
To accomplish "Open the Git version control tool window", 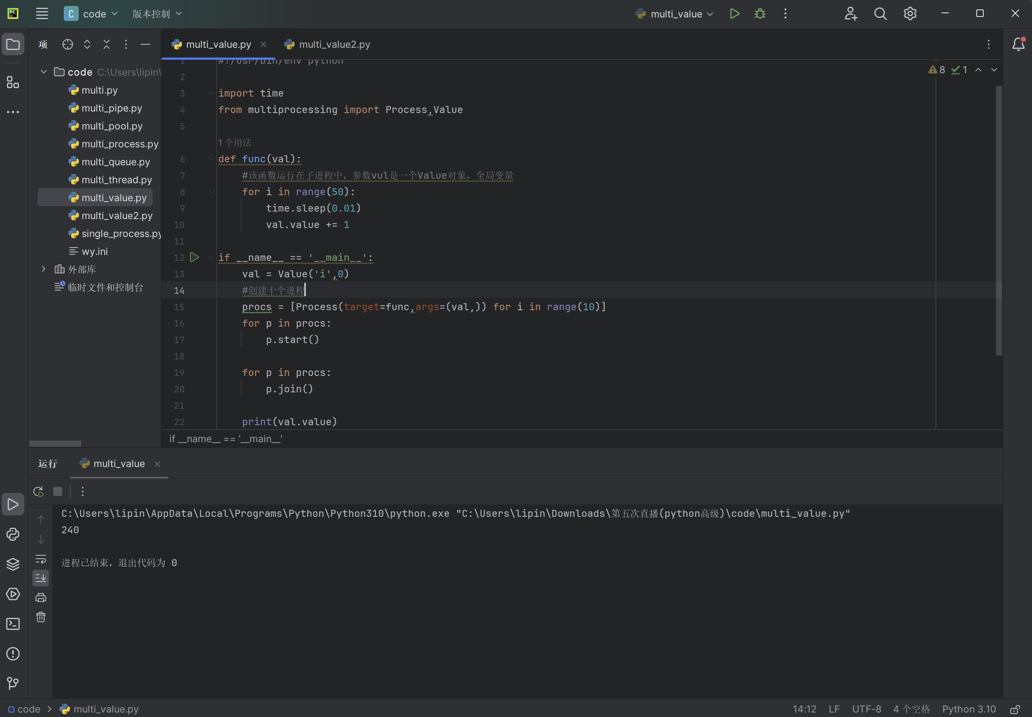I will (x=13, y=684).
